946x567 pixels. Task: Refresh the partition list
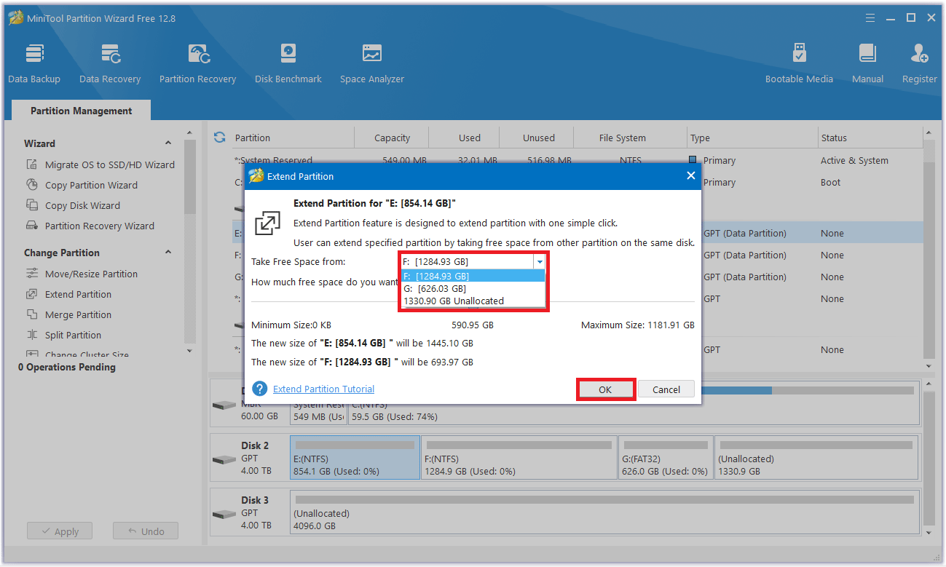click(x=219, y=137)
